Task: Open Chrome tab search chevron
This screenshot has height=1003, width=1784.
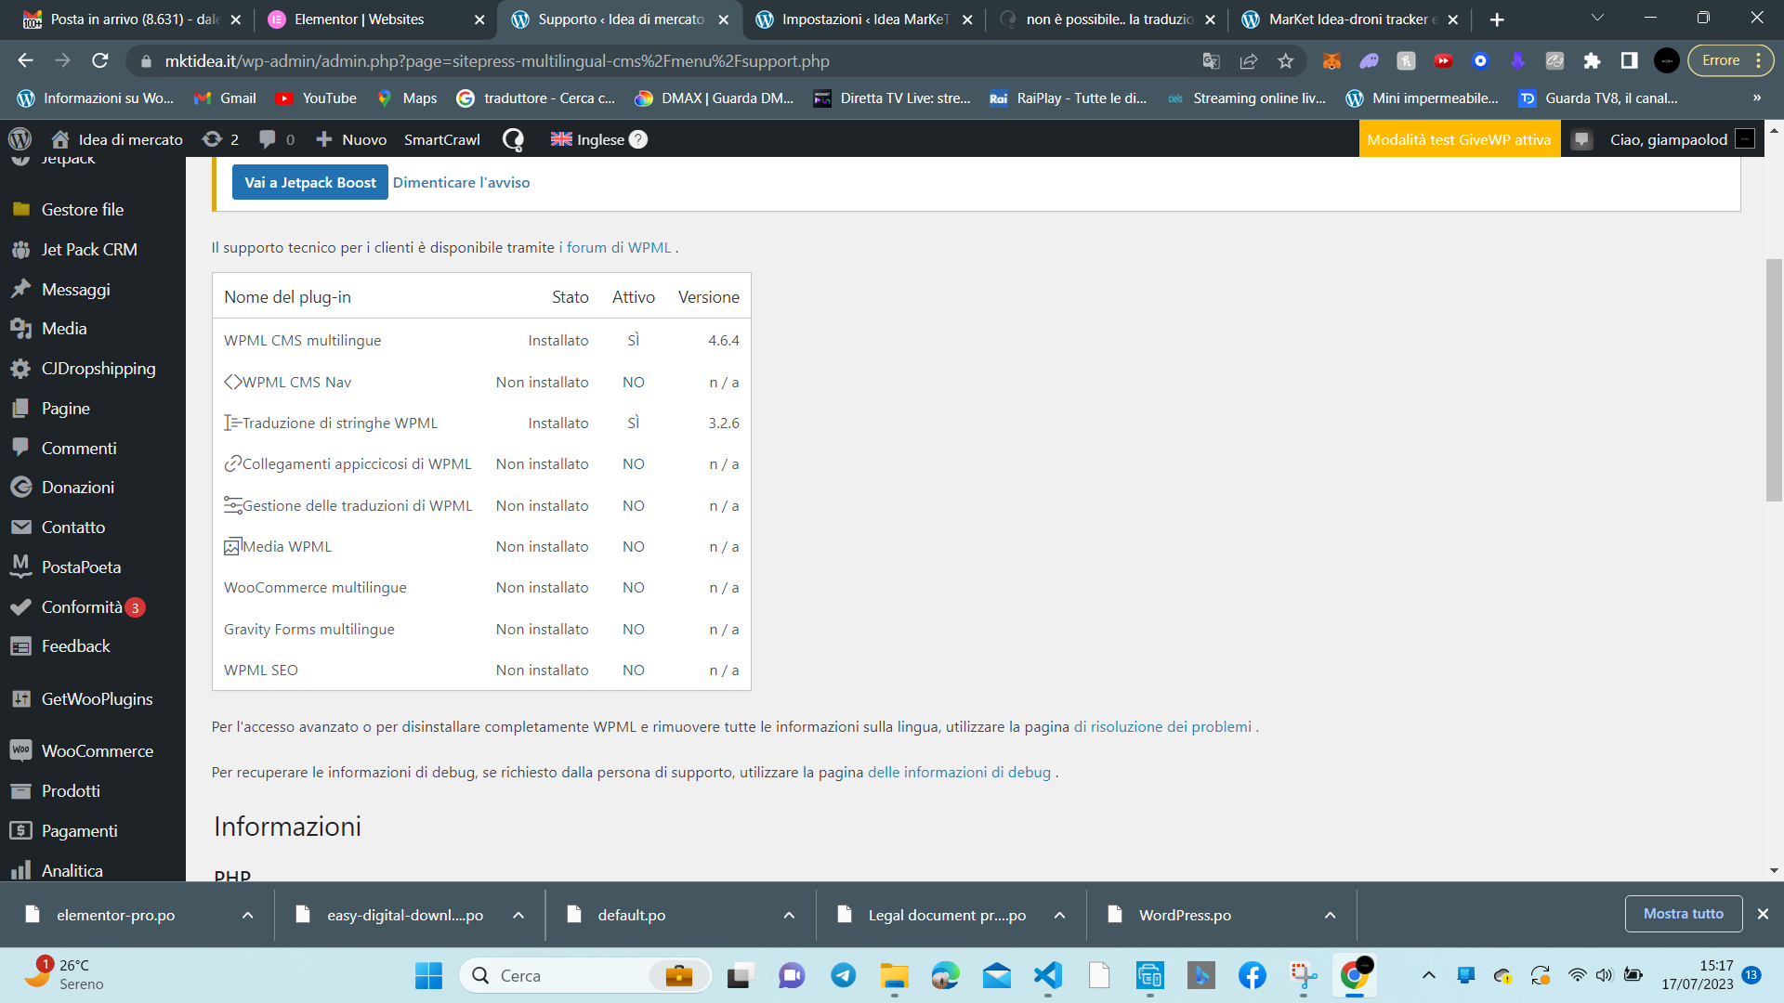Action: [1597, 19]
